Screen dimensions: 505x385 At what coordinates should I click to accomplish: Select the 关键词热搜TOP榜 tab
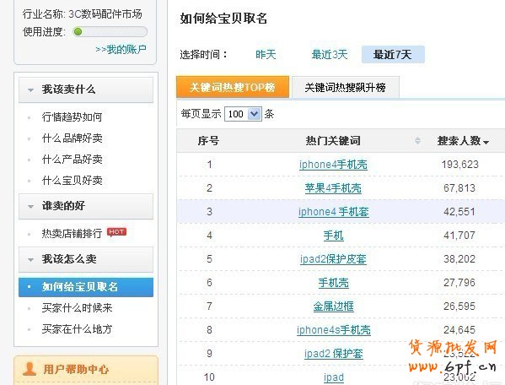(233, 87)
